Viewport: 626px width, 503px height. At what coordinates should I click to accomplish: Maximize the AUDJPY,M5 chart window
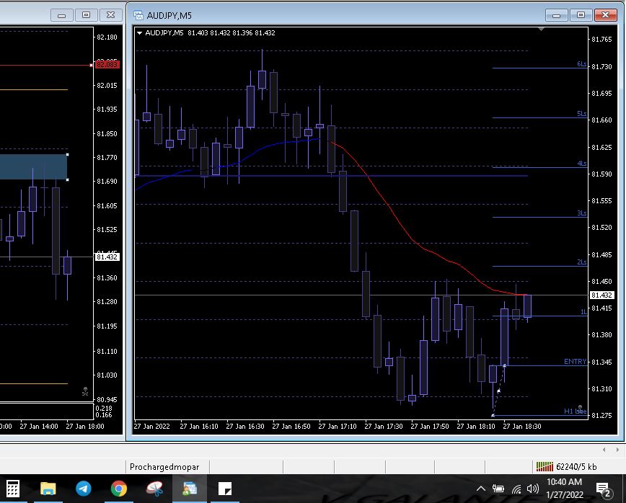[581, 15]
